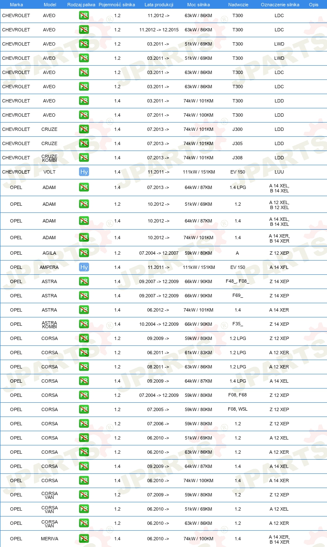The image size is (327, 547).
Task: Click the petrol icon in the Adam 74kW / 101KM row
Action: [84, 238]
